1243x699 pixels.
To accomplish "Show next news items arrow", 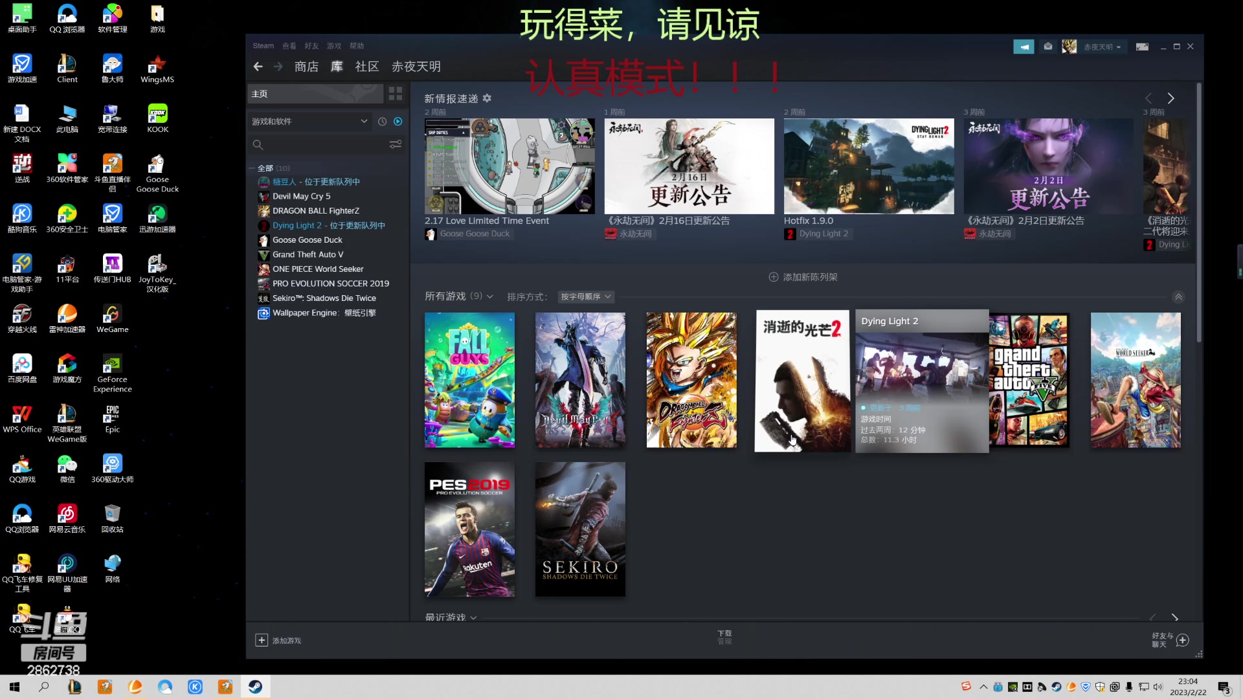I will tap(1170, 98).
